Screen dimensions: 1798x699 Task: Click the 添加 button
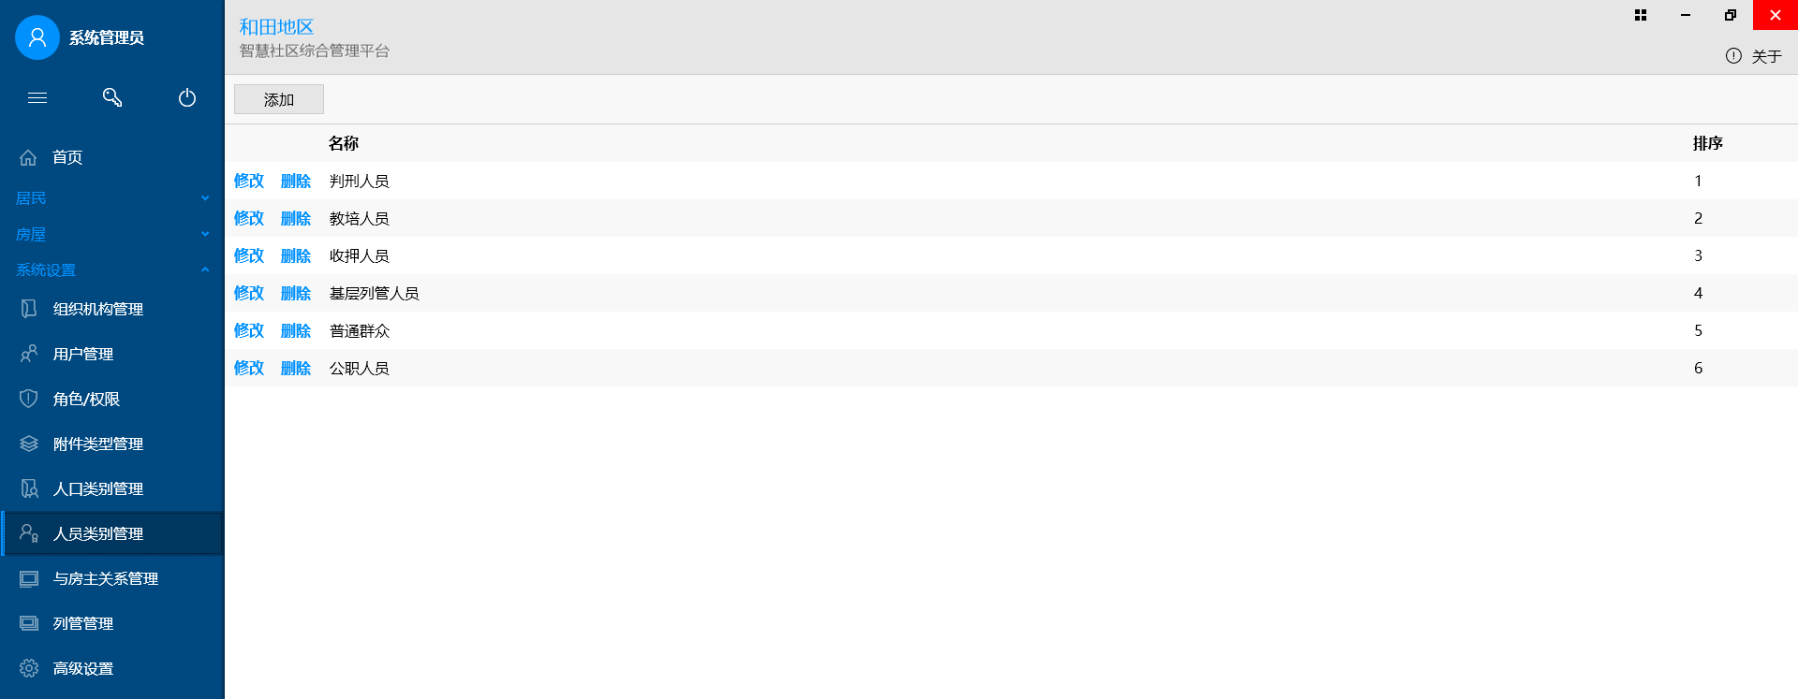pyautogui.click(x=279, y=99)
